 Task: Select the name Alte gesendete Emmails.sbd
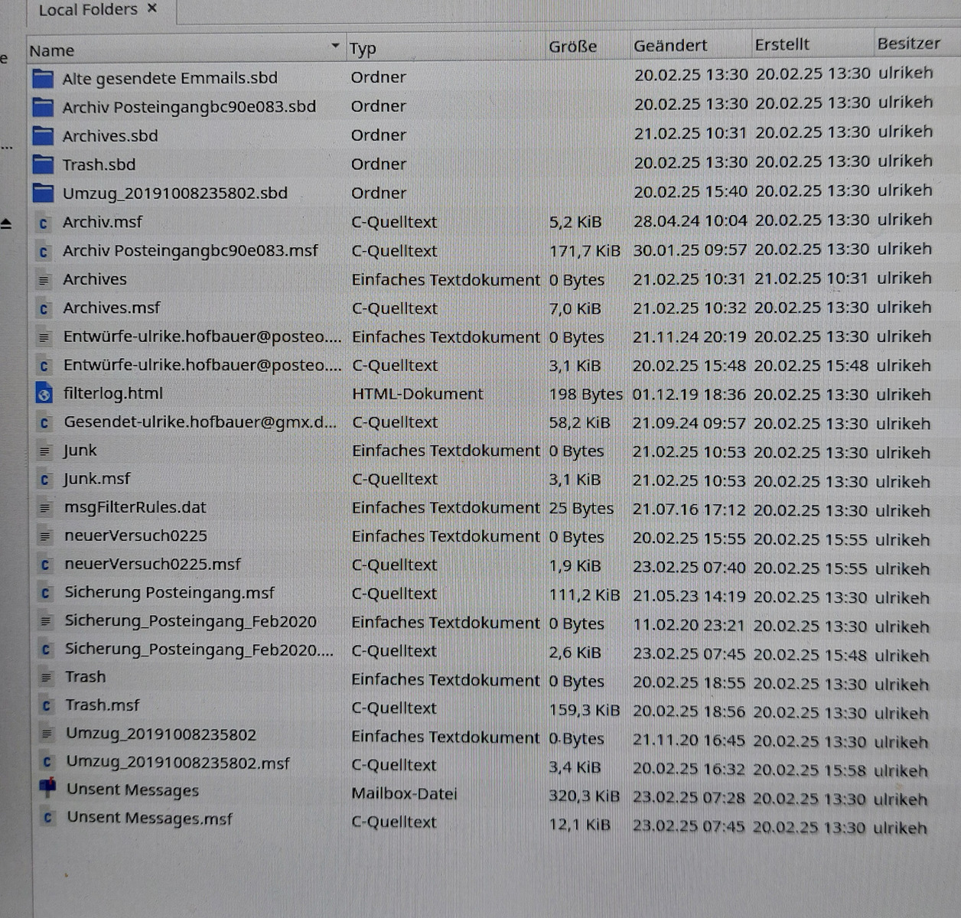pos(170,78)
